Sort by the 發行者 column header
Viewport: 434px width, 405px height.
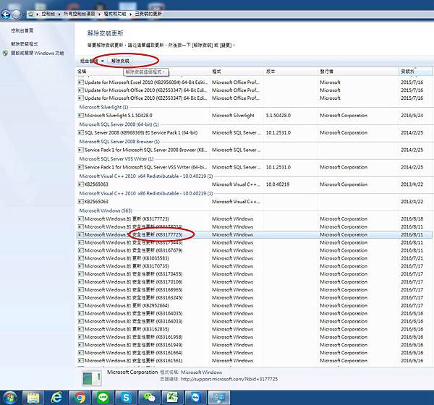pyautogui.click(x=358, y=72)
